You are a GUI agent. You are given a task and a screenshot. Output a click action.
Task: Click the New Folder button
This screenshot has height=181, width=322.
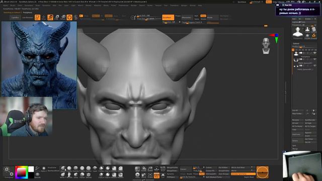[297, 114]
